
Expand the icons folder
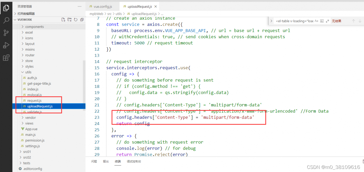[23, 38]
